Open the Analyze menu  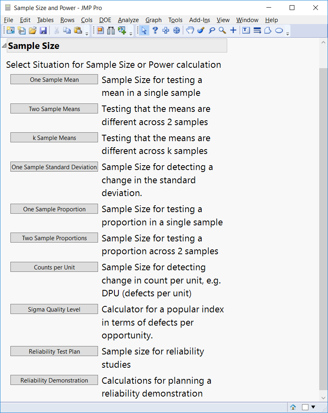[128, 20]
